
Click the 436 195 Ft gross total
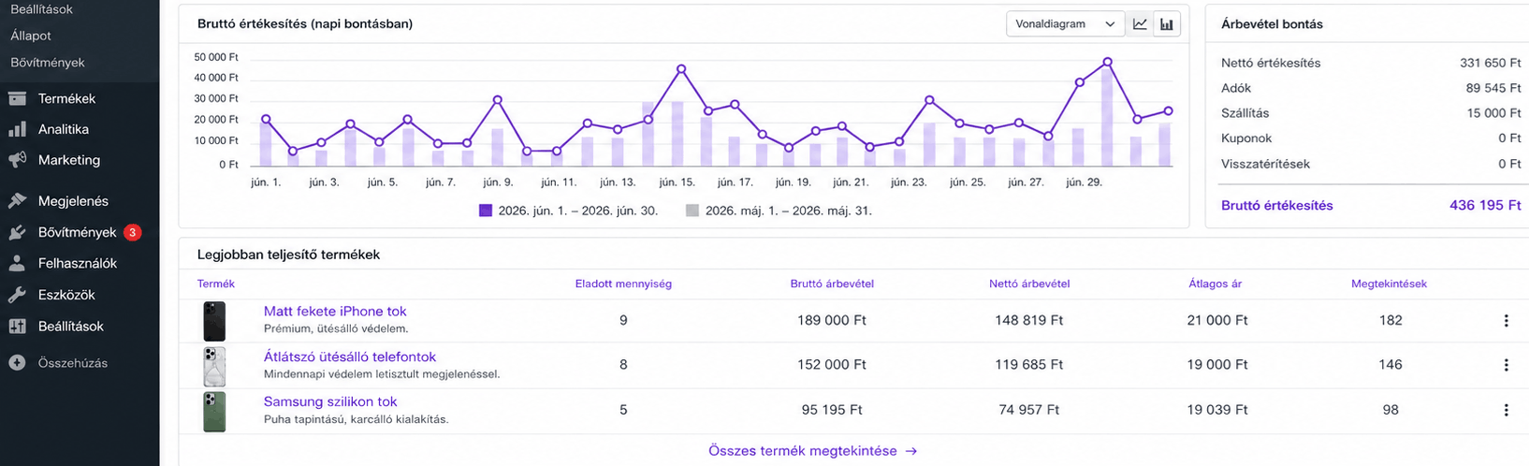1485,205
